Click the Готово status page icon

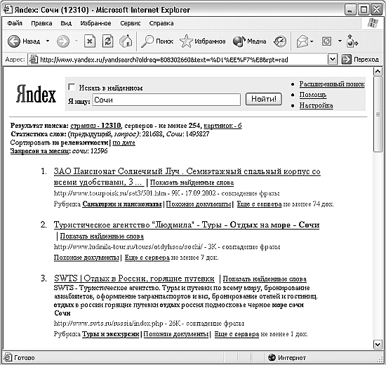coord(8,357)
